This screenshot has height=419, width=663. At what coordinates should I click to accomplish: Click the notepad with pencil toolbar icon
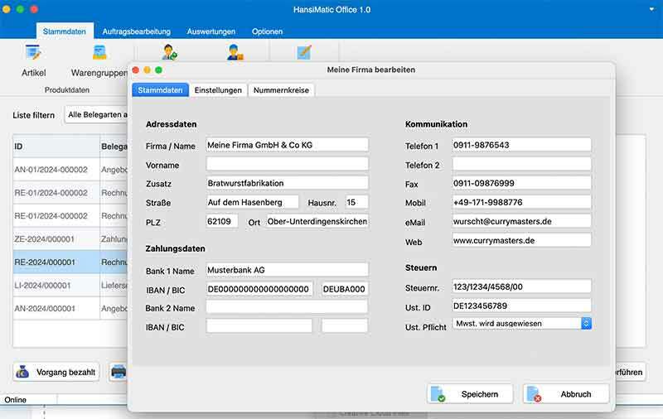[x=304, y=53]
